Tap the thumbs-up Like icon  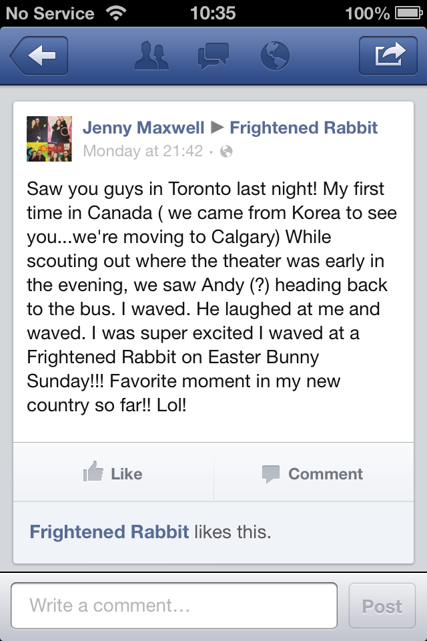click(x=93, y=472)
